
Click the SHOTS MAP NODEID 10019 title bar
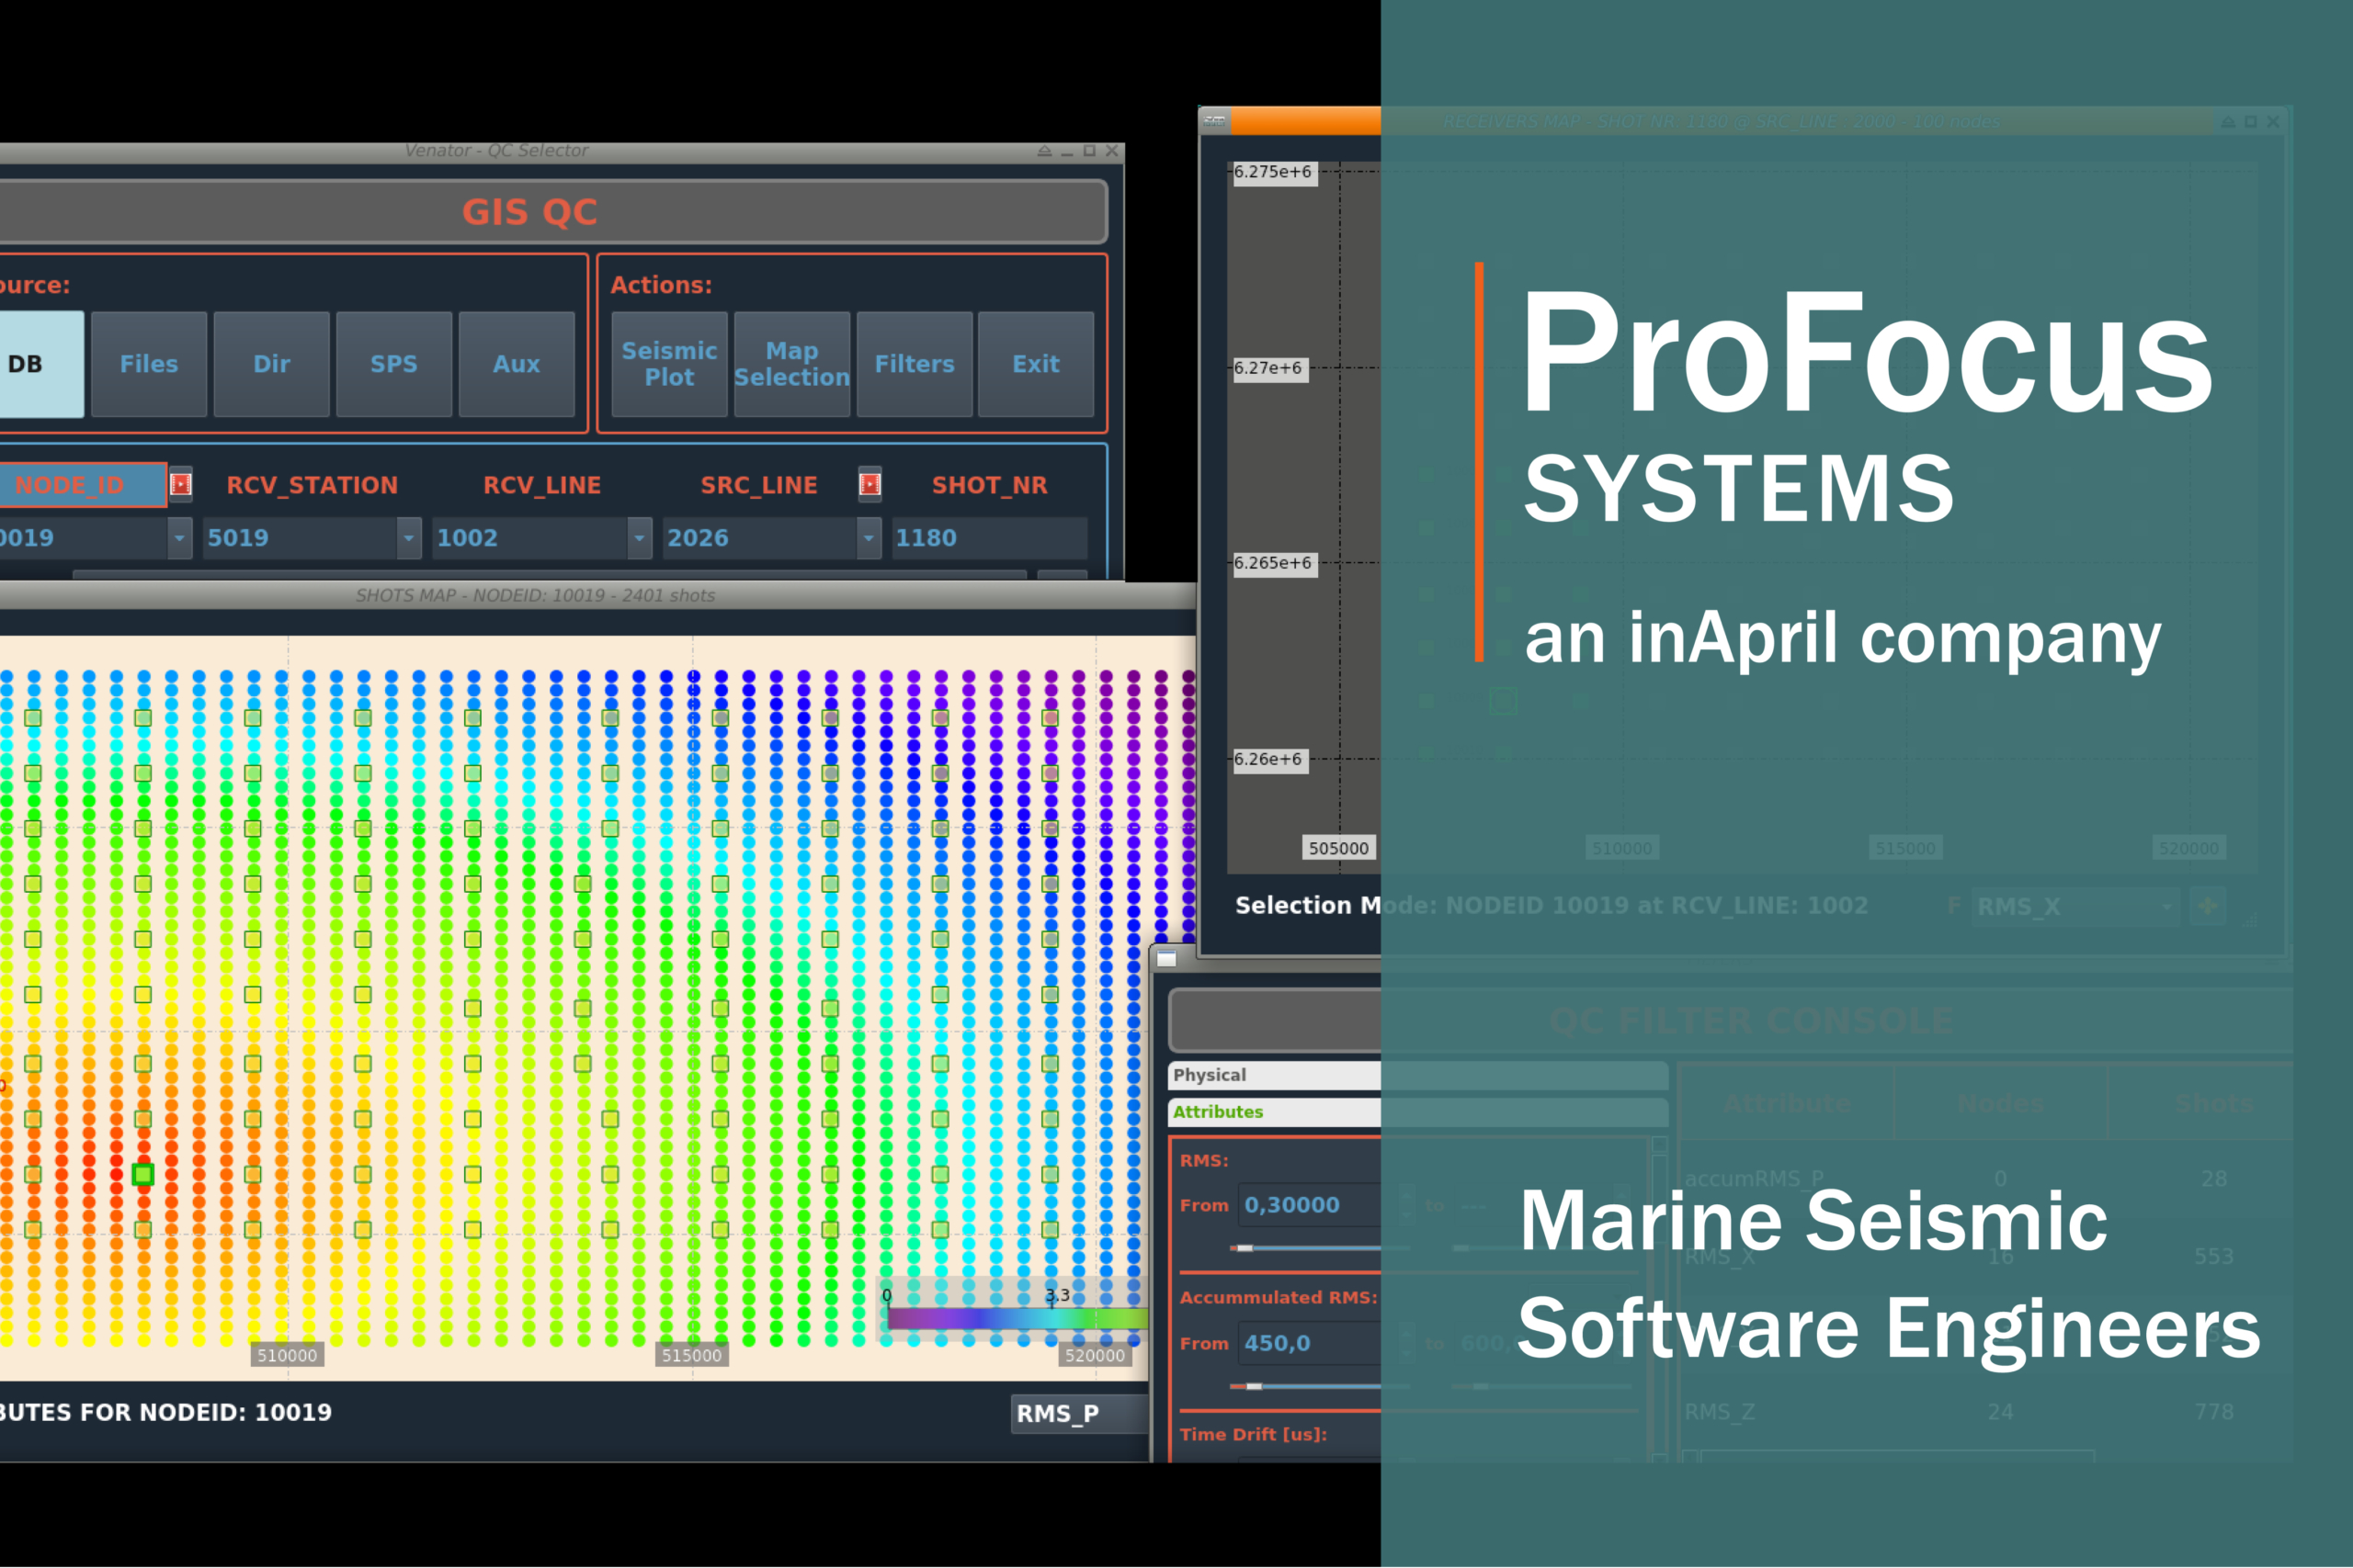(x=598, y=595)
